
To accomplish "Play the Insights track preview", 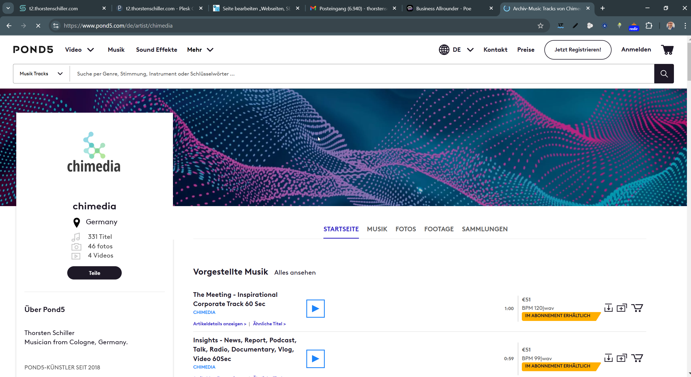I will [315, 359].
